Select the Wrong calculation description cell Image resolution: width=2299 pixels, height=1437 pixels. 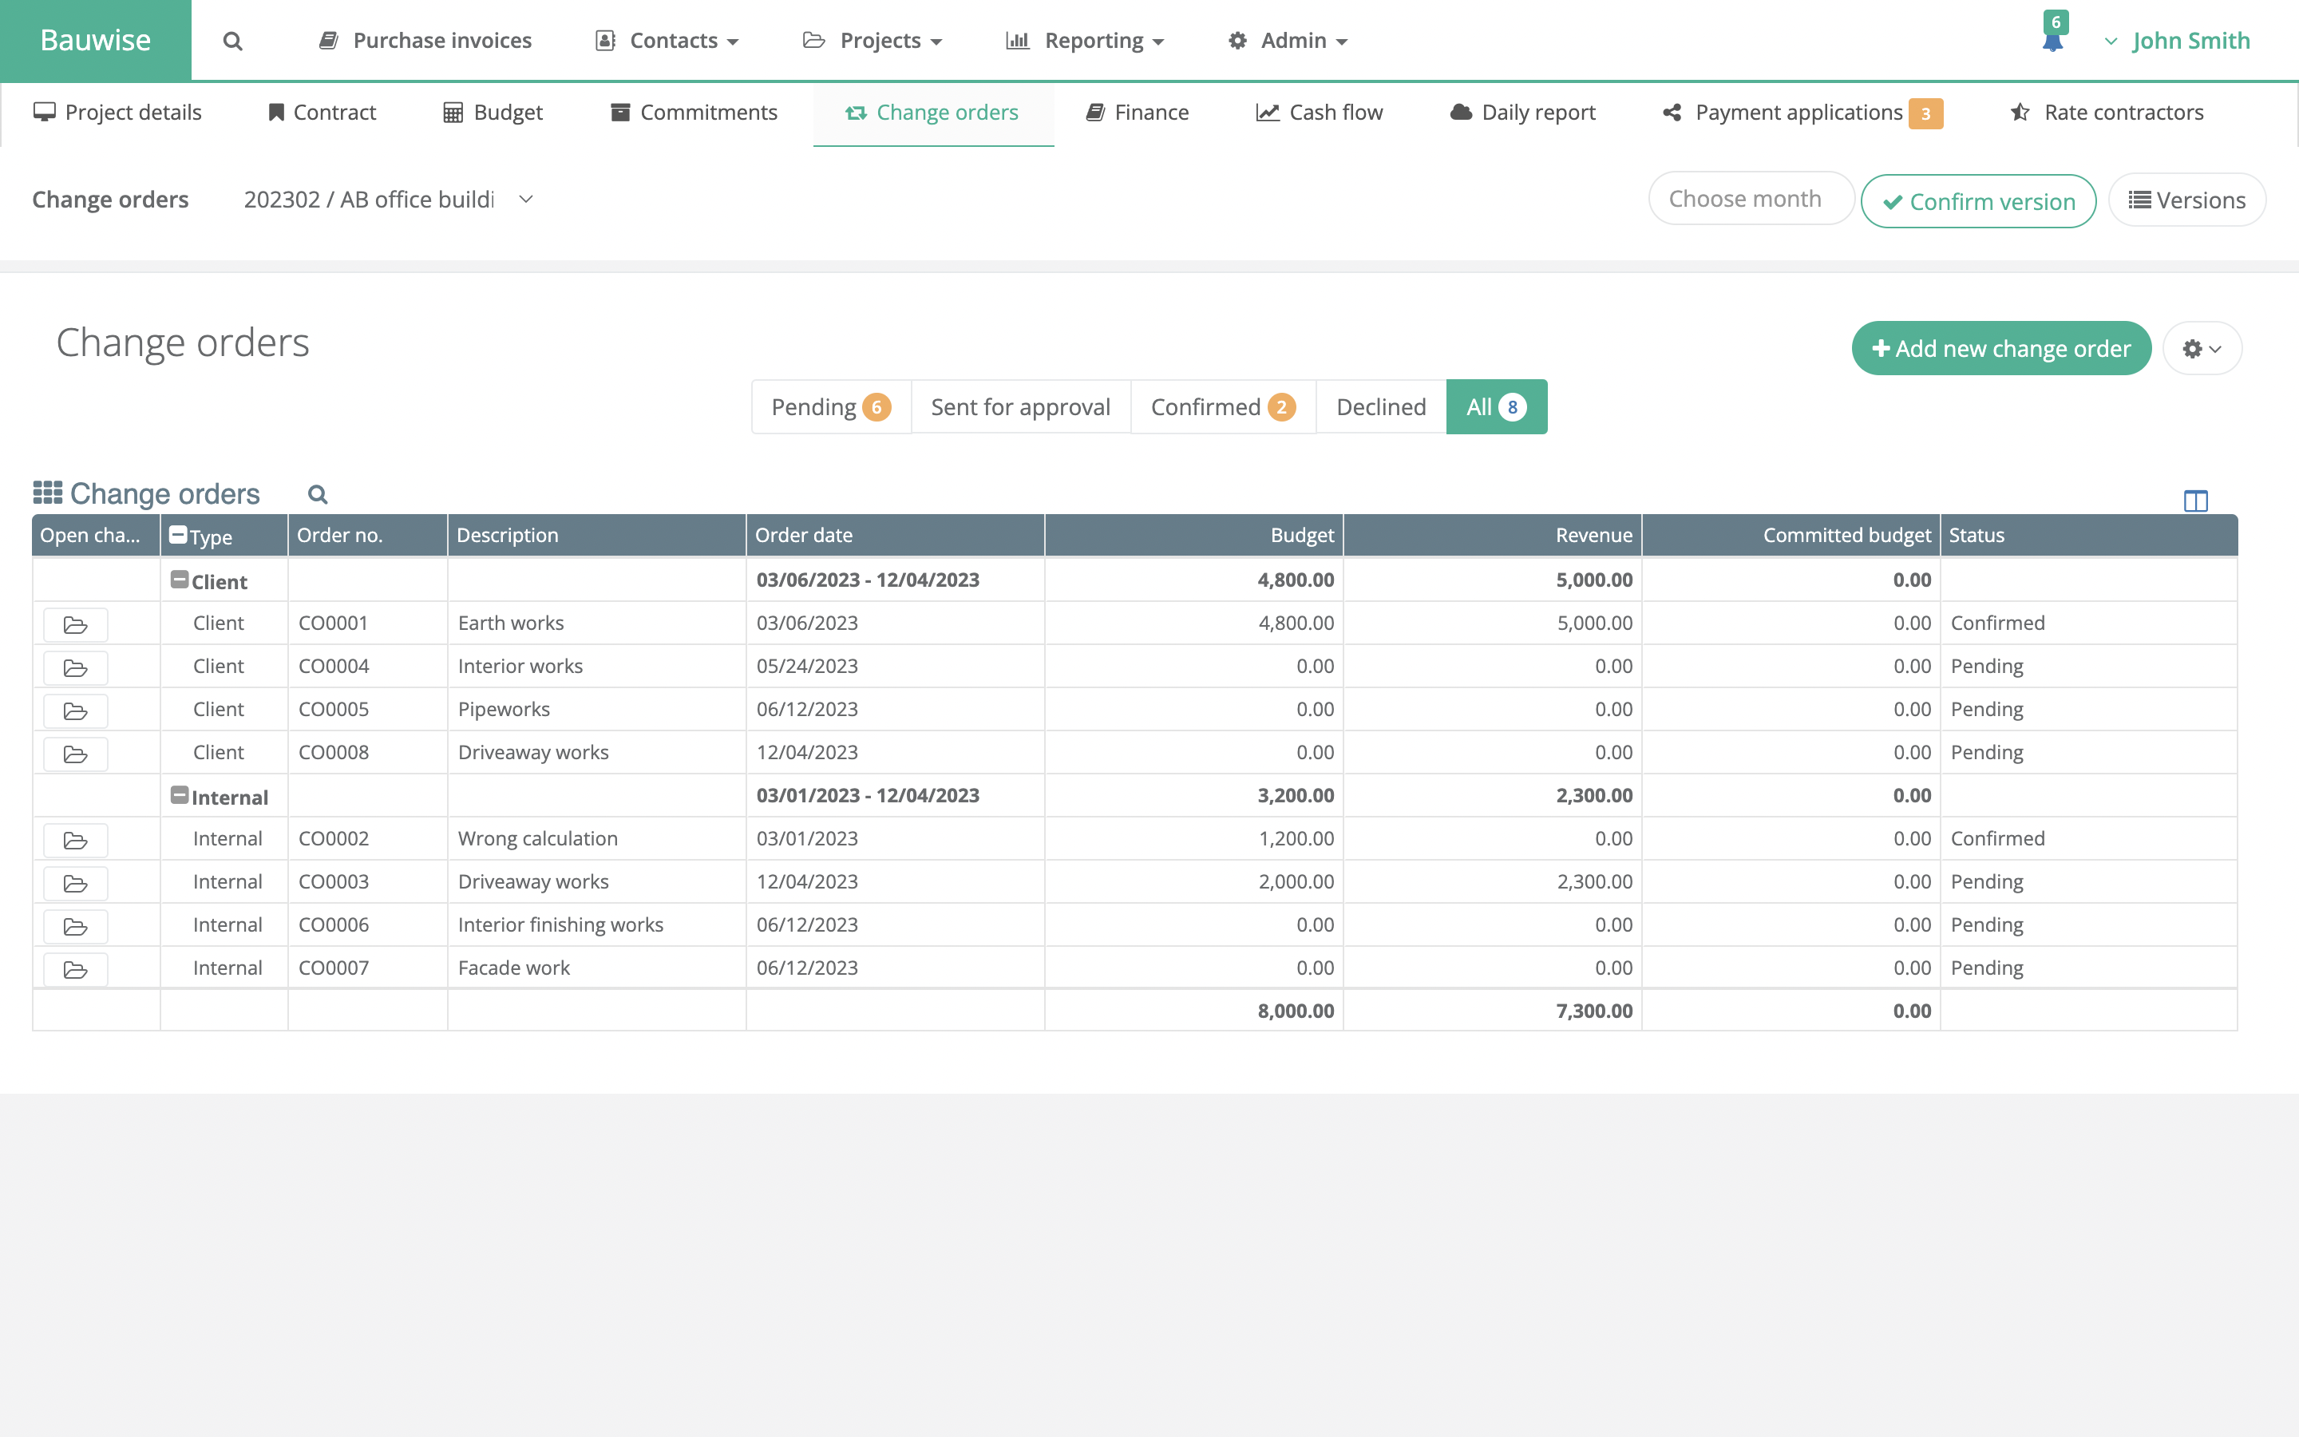pos(596,839)
